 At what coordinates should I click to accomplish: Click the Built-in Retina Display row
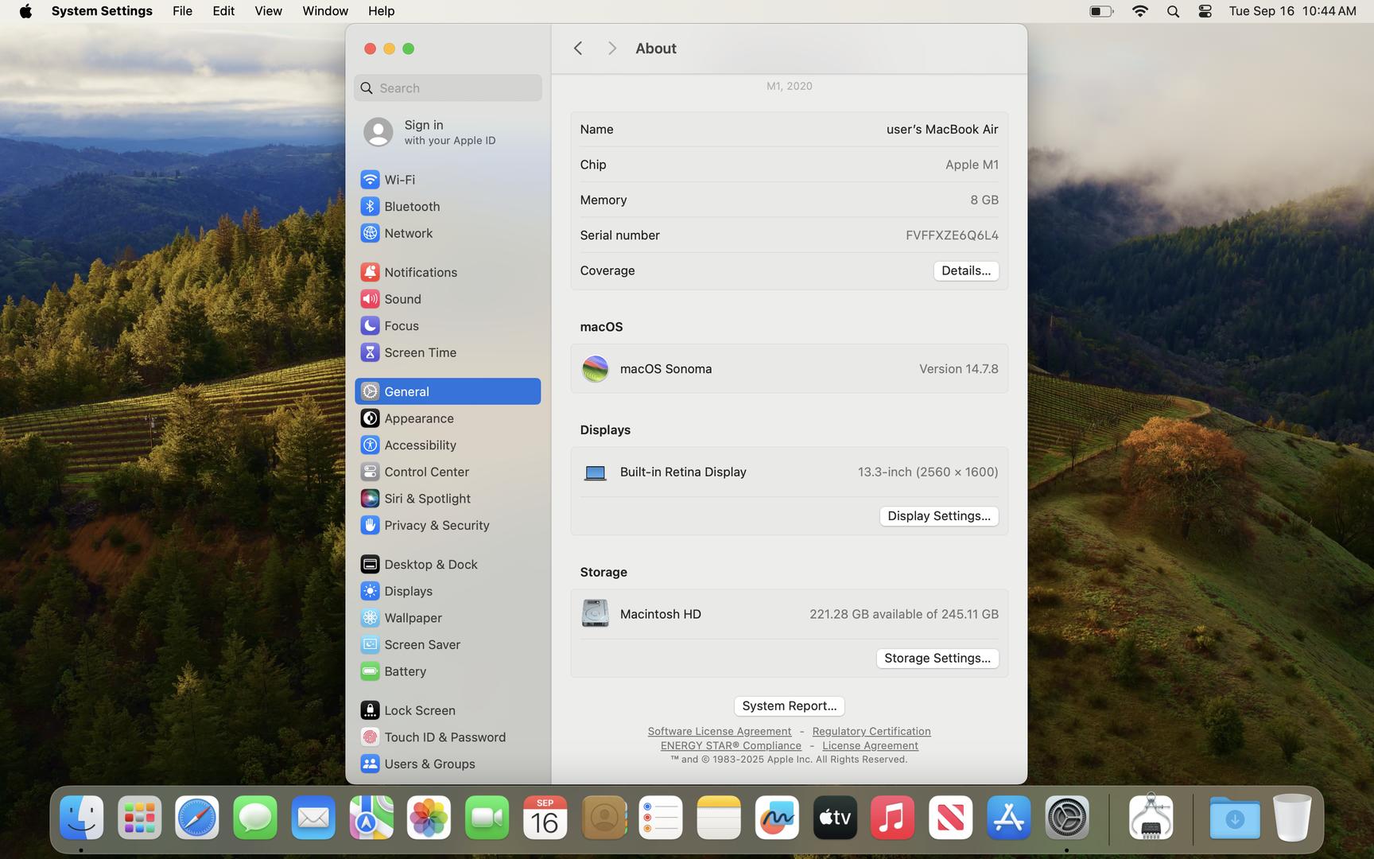[789, 472]
